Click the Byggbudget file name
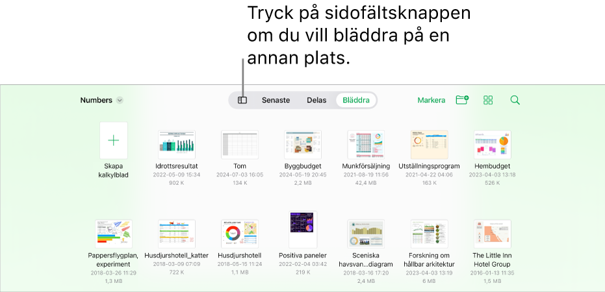 pyautogui.click(x=303, y=166)
